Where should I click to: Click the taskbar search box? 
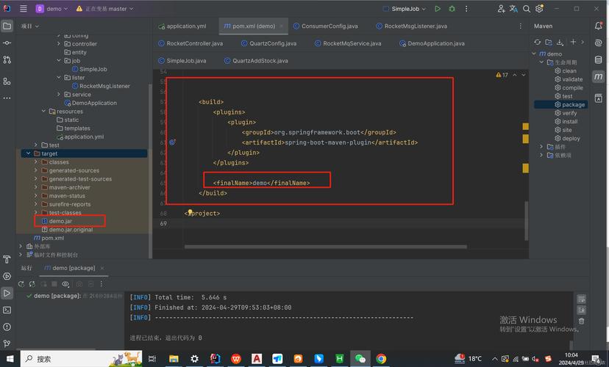82,359
